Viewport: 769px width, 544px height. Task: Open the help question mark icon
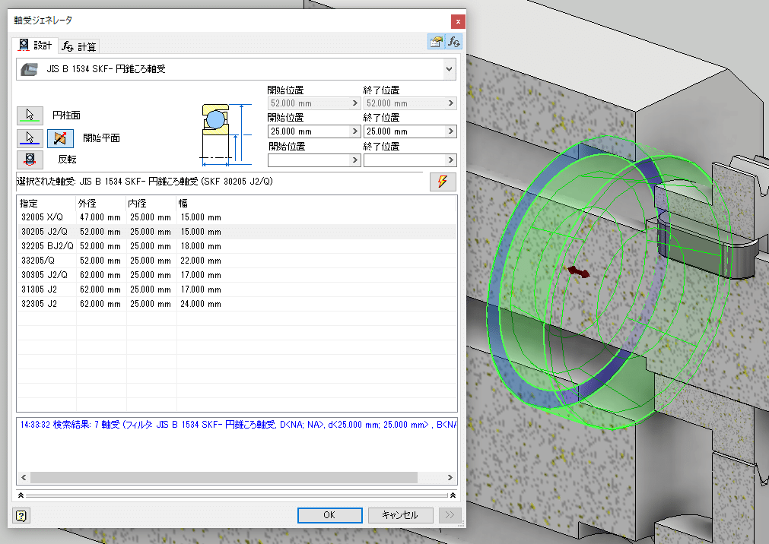pyautogui.click(x=21, y=516)
